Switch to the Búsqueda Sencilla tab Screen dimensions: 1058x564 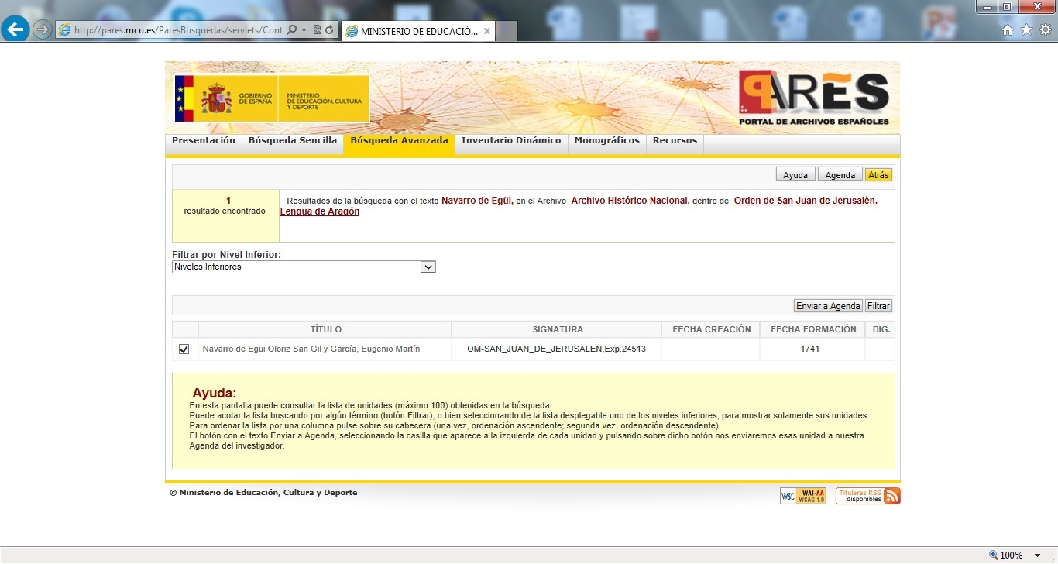(292, 141)
